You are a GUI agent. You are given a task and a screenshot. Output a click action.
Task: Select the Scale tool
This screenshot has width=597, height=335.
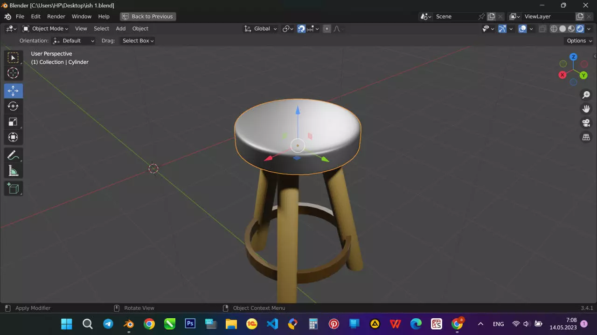pos(13,122)
